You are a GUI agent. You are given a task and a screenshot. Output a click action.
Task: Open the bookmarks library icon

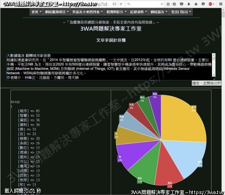point(174,4)
